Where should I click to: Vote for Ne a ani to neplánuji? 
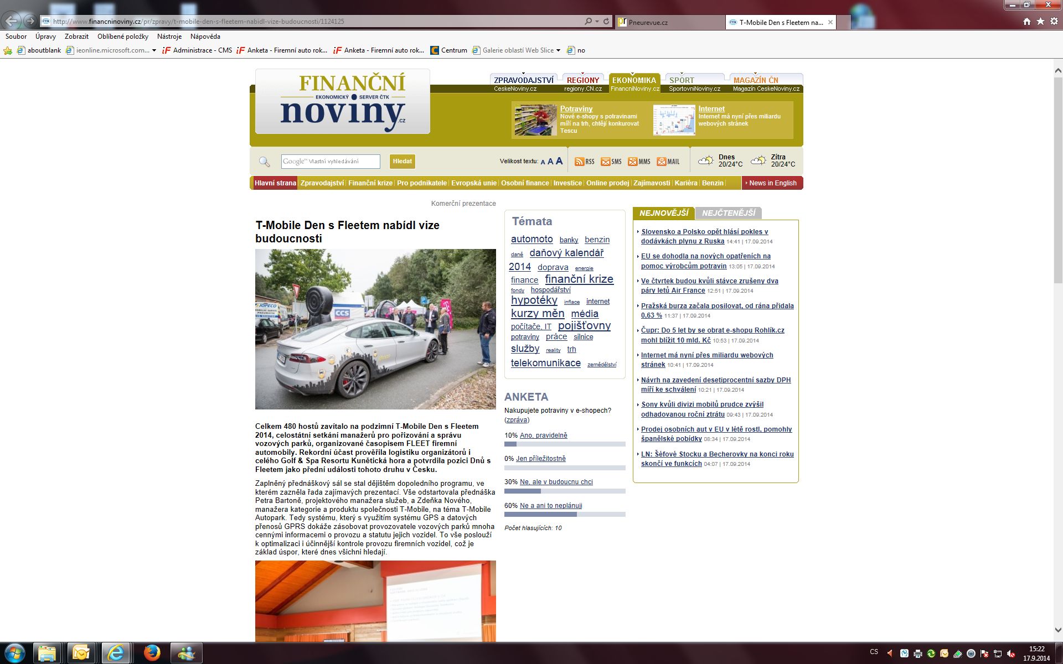point(551,506)
